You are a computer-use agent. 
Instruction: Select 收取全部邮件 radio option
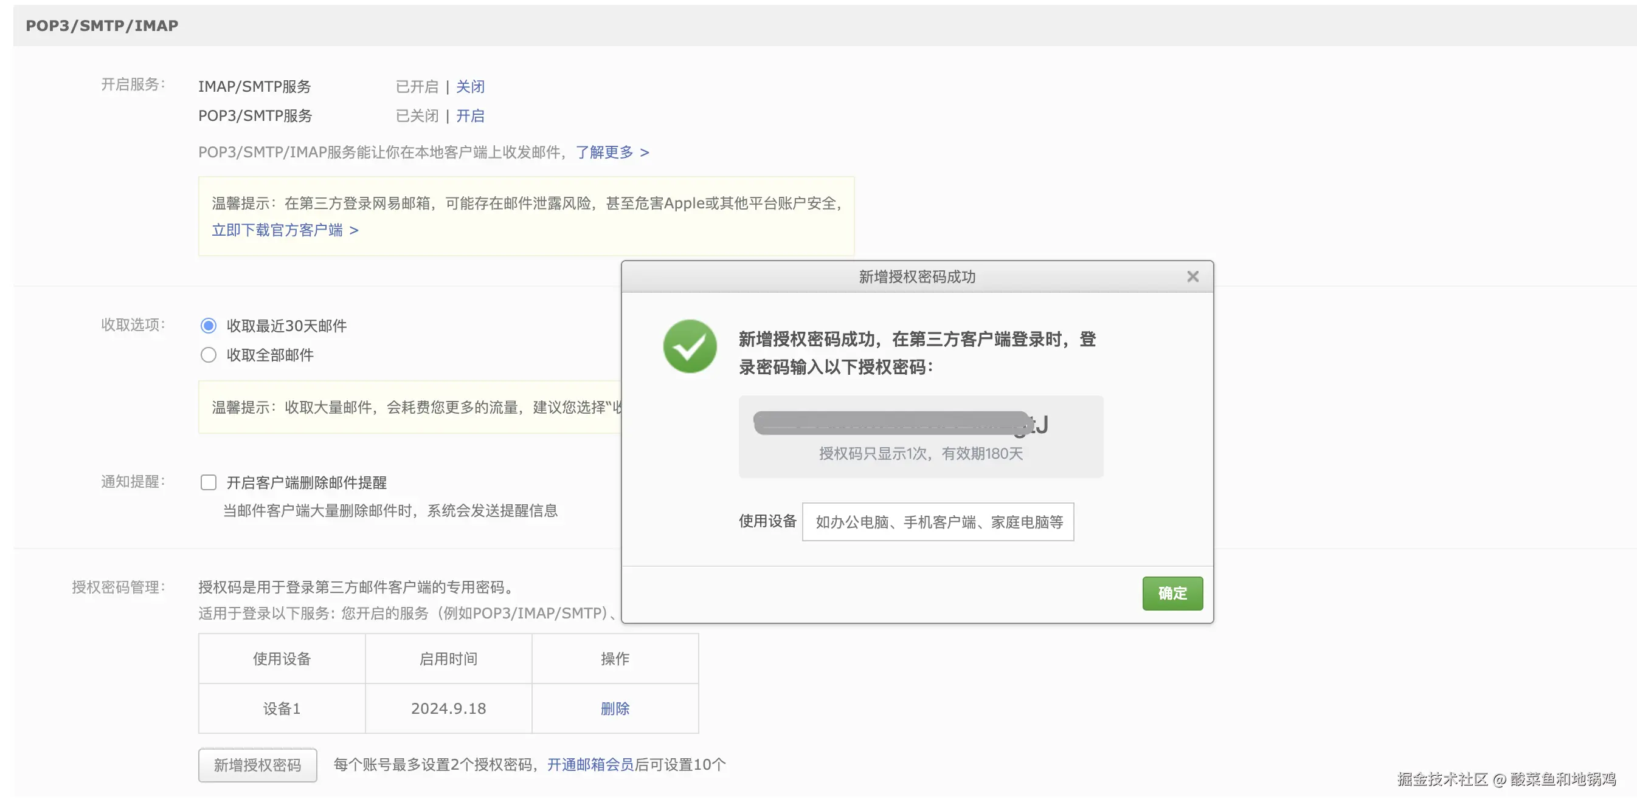(x=209, y=355)
